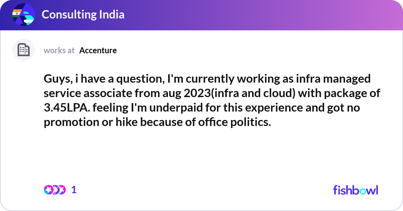
Task: Open the fishbowl logo
Action: tap(355, 190)
